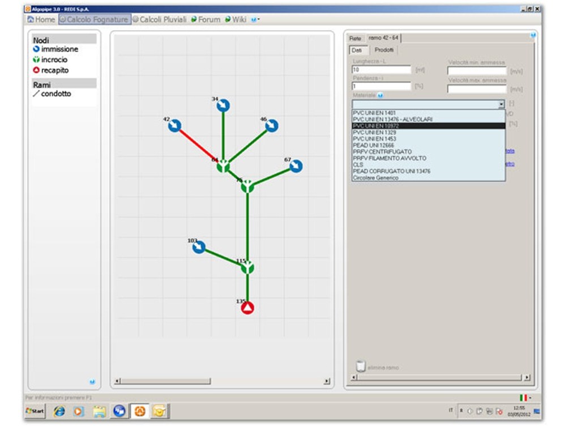Image resolution: width=568 pixels, height=426 pixels.
Task: Click the red recapito node 135
Action: click(247, 308)
